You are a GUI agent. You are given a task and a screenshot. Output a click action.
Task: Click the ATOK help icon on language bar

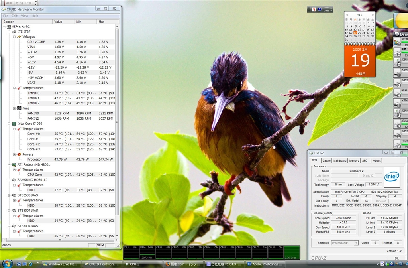320,10
